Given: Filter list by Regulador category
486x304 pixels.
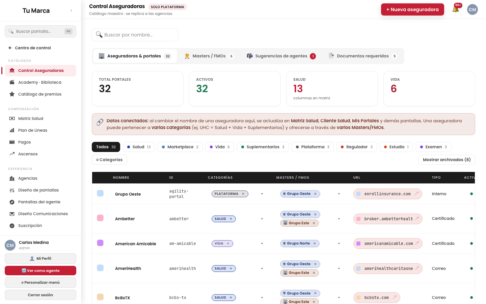Looking at the screenshot, I should coord(357,147).
